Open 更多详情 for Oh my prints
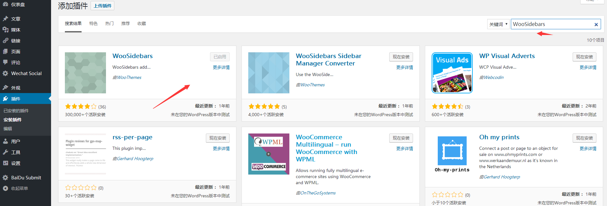 click(x=588, y=149)
